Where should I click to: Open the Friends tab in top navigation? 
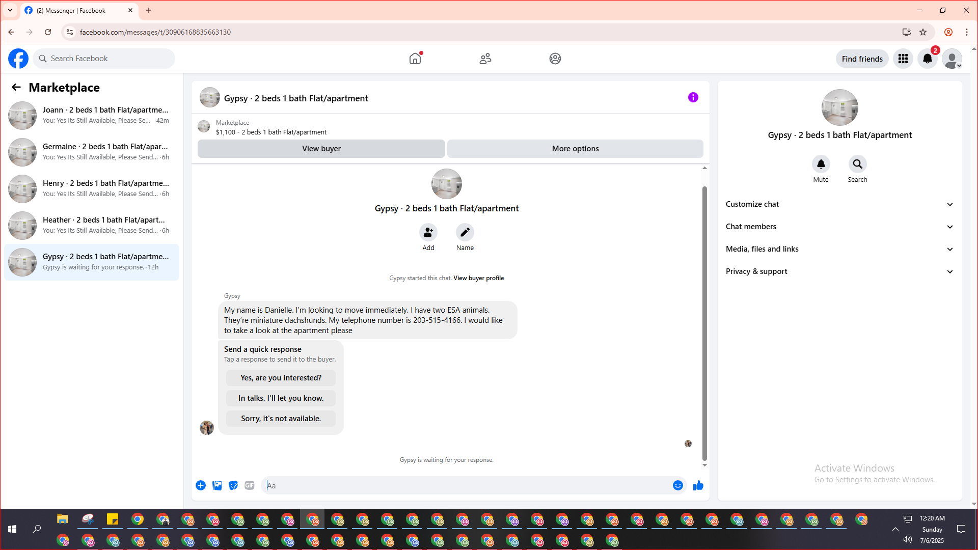point(485,59)
